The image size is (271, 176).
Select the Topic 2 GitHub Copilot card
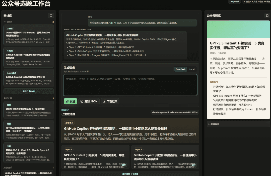(165, 157)
